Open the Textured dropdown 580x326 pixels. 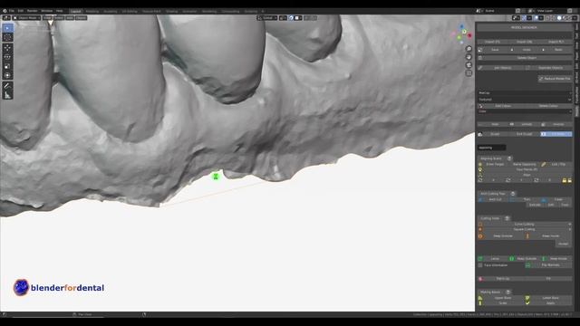pos(525,100)
